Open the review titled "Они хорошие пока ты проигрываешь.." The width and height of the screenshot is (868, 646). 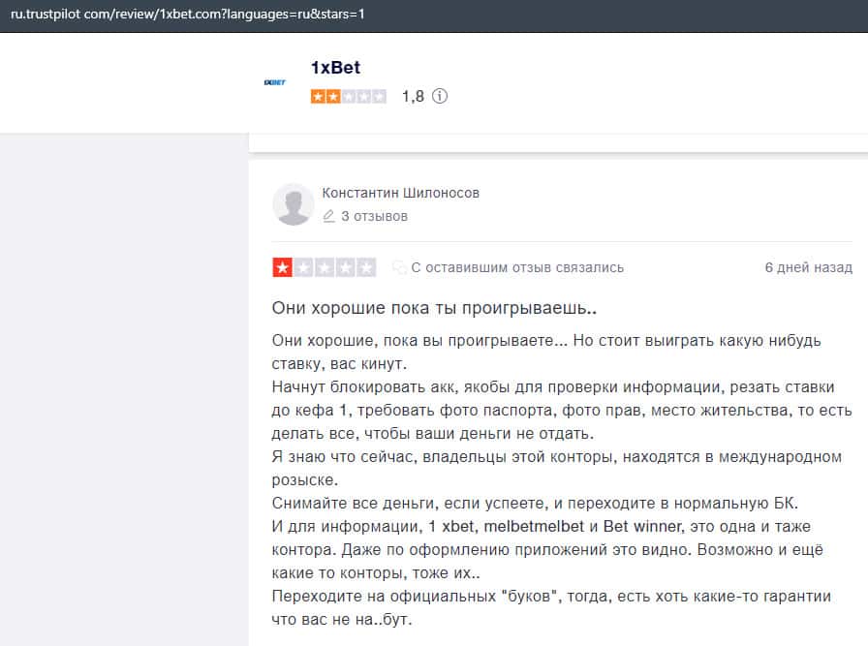point(434,308)
